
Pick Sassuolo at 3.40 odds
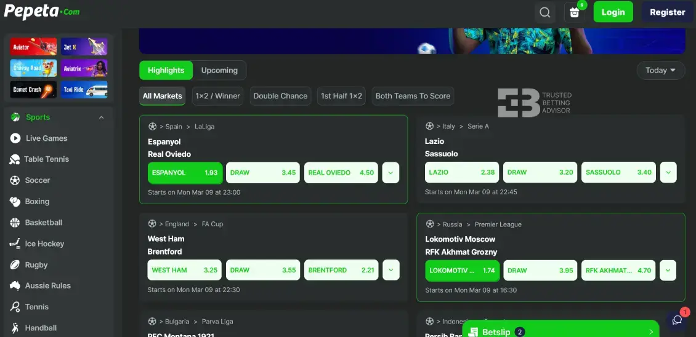[x=618, y=172]
